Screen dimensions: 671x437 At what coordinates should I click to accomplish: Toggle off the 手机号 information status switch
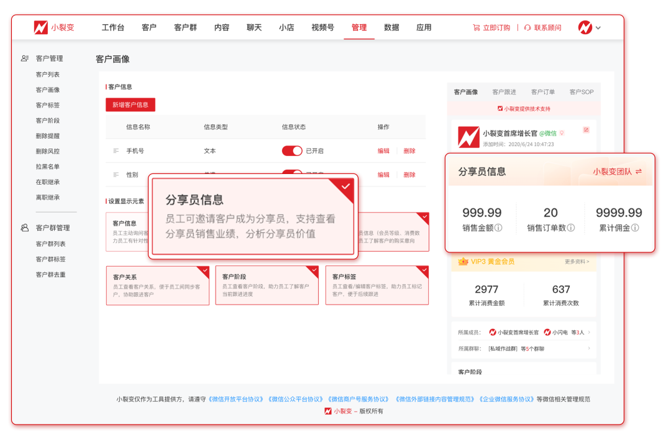pyautogui.click(x=292, y=151)
